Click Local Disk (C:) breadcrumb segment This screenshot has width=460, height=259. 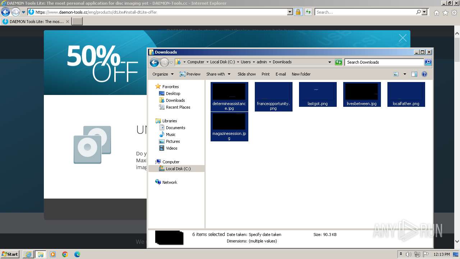click(x=222, y=62)
